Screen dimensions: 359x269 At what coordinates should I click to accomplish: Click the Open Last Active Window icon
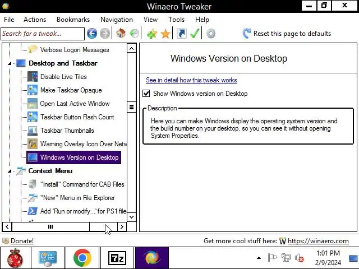coord(33,104)
